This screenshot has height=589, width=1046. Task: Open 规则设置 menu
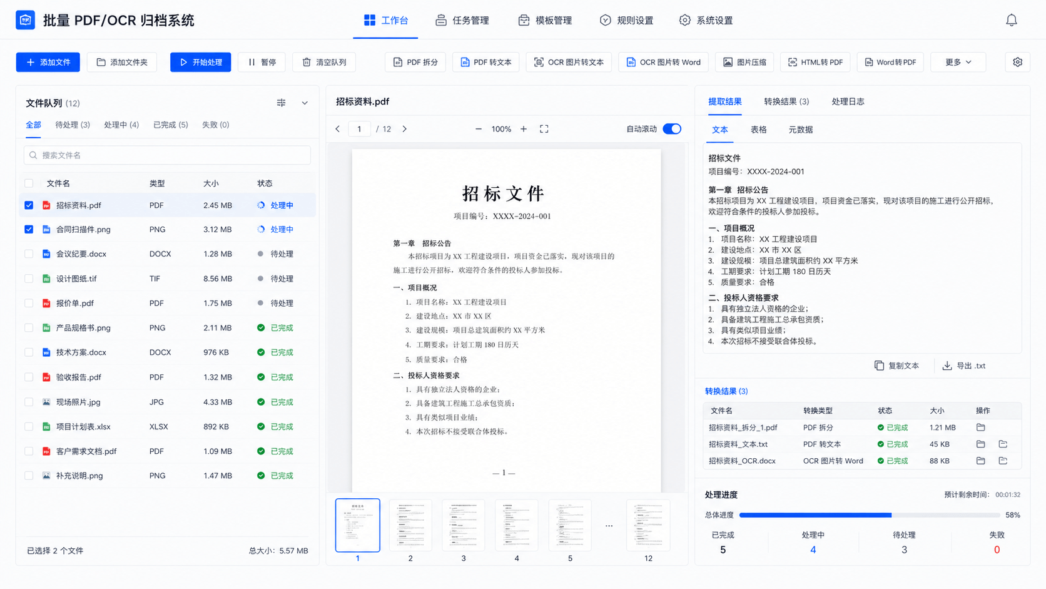pos(626,21)
